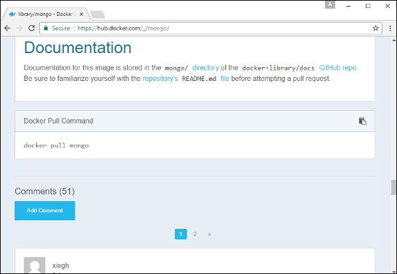Open the repository's link

pos(160,78)
